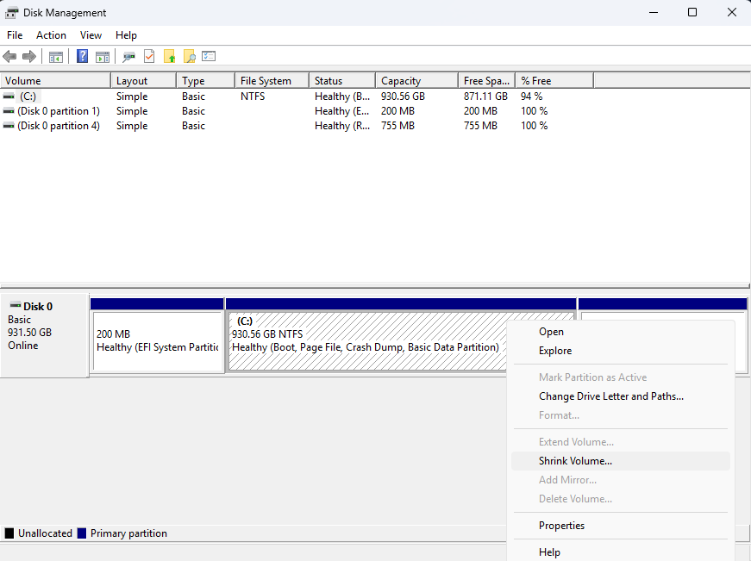Open the File menu
The height and width of the screenshot is (561, 751).
click(x=14, y=35)
